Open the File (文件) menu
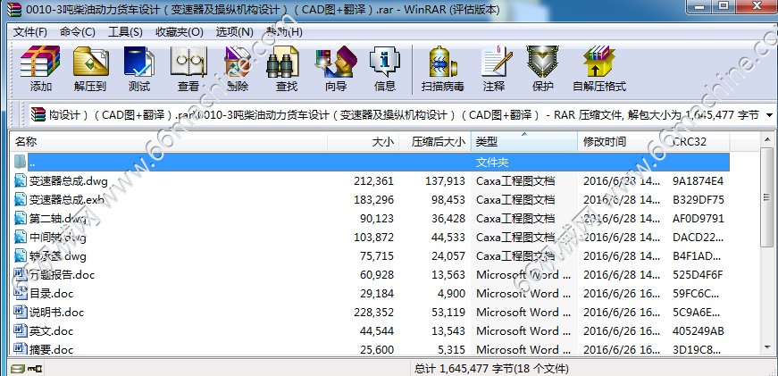The image size is (778, 376). tap(29, 32)
